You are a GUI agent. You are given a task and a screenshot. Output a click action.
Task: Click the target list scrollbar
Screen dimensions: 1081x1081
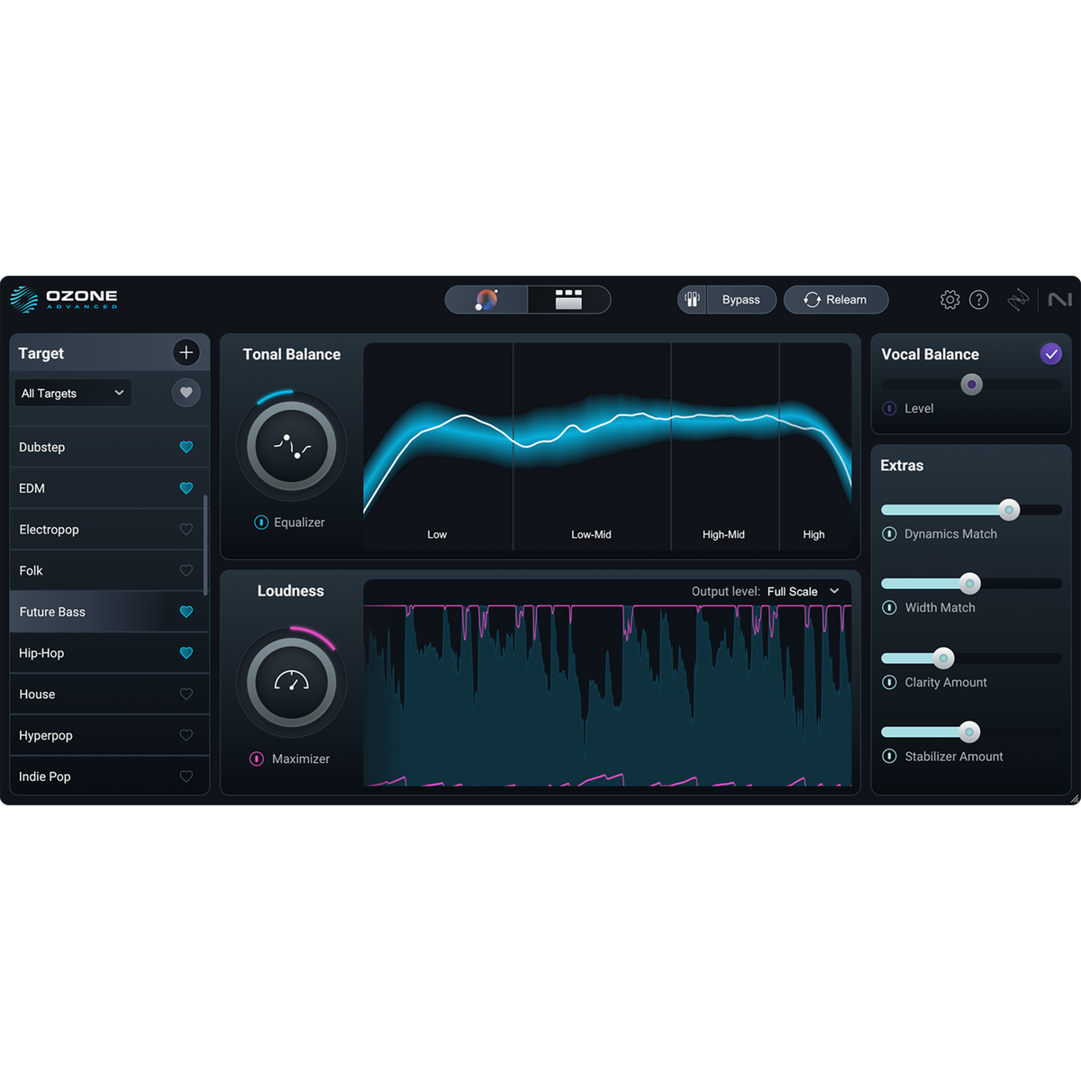(x=205, y=545)
